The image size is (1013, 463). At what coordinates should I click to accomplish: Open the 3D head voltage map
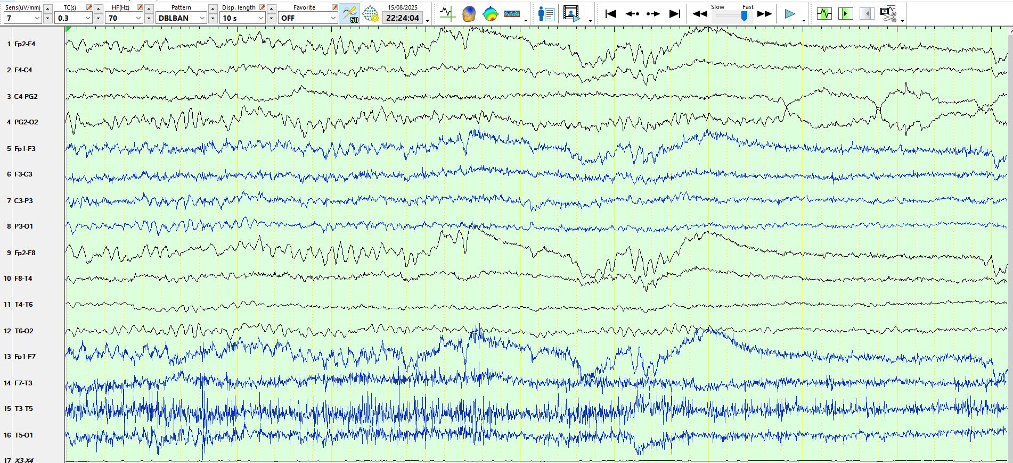click(469, 13)
